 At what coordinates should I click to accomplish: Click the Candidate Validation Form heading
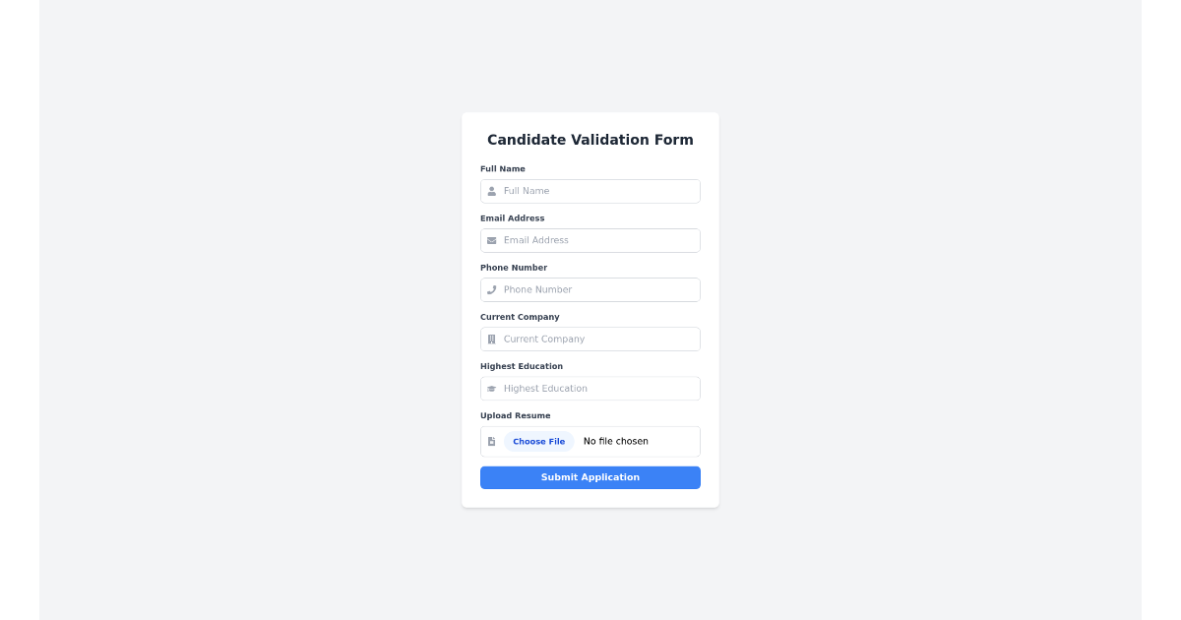pyautogui.click(x=590, y=139)
